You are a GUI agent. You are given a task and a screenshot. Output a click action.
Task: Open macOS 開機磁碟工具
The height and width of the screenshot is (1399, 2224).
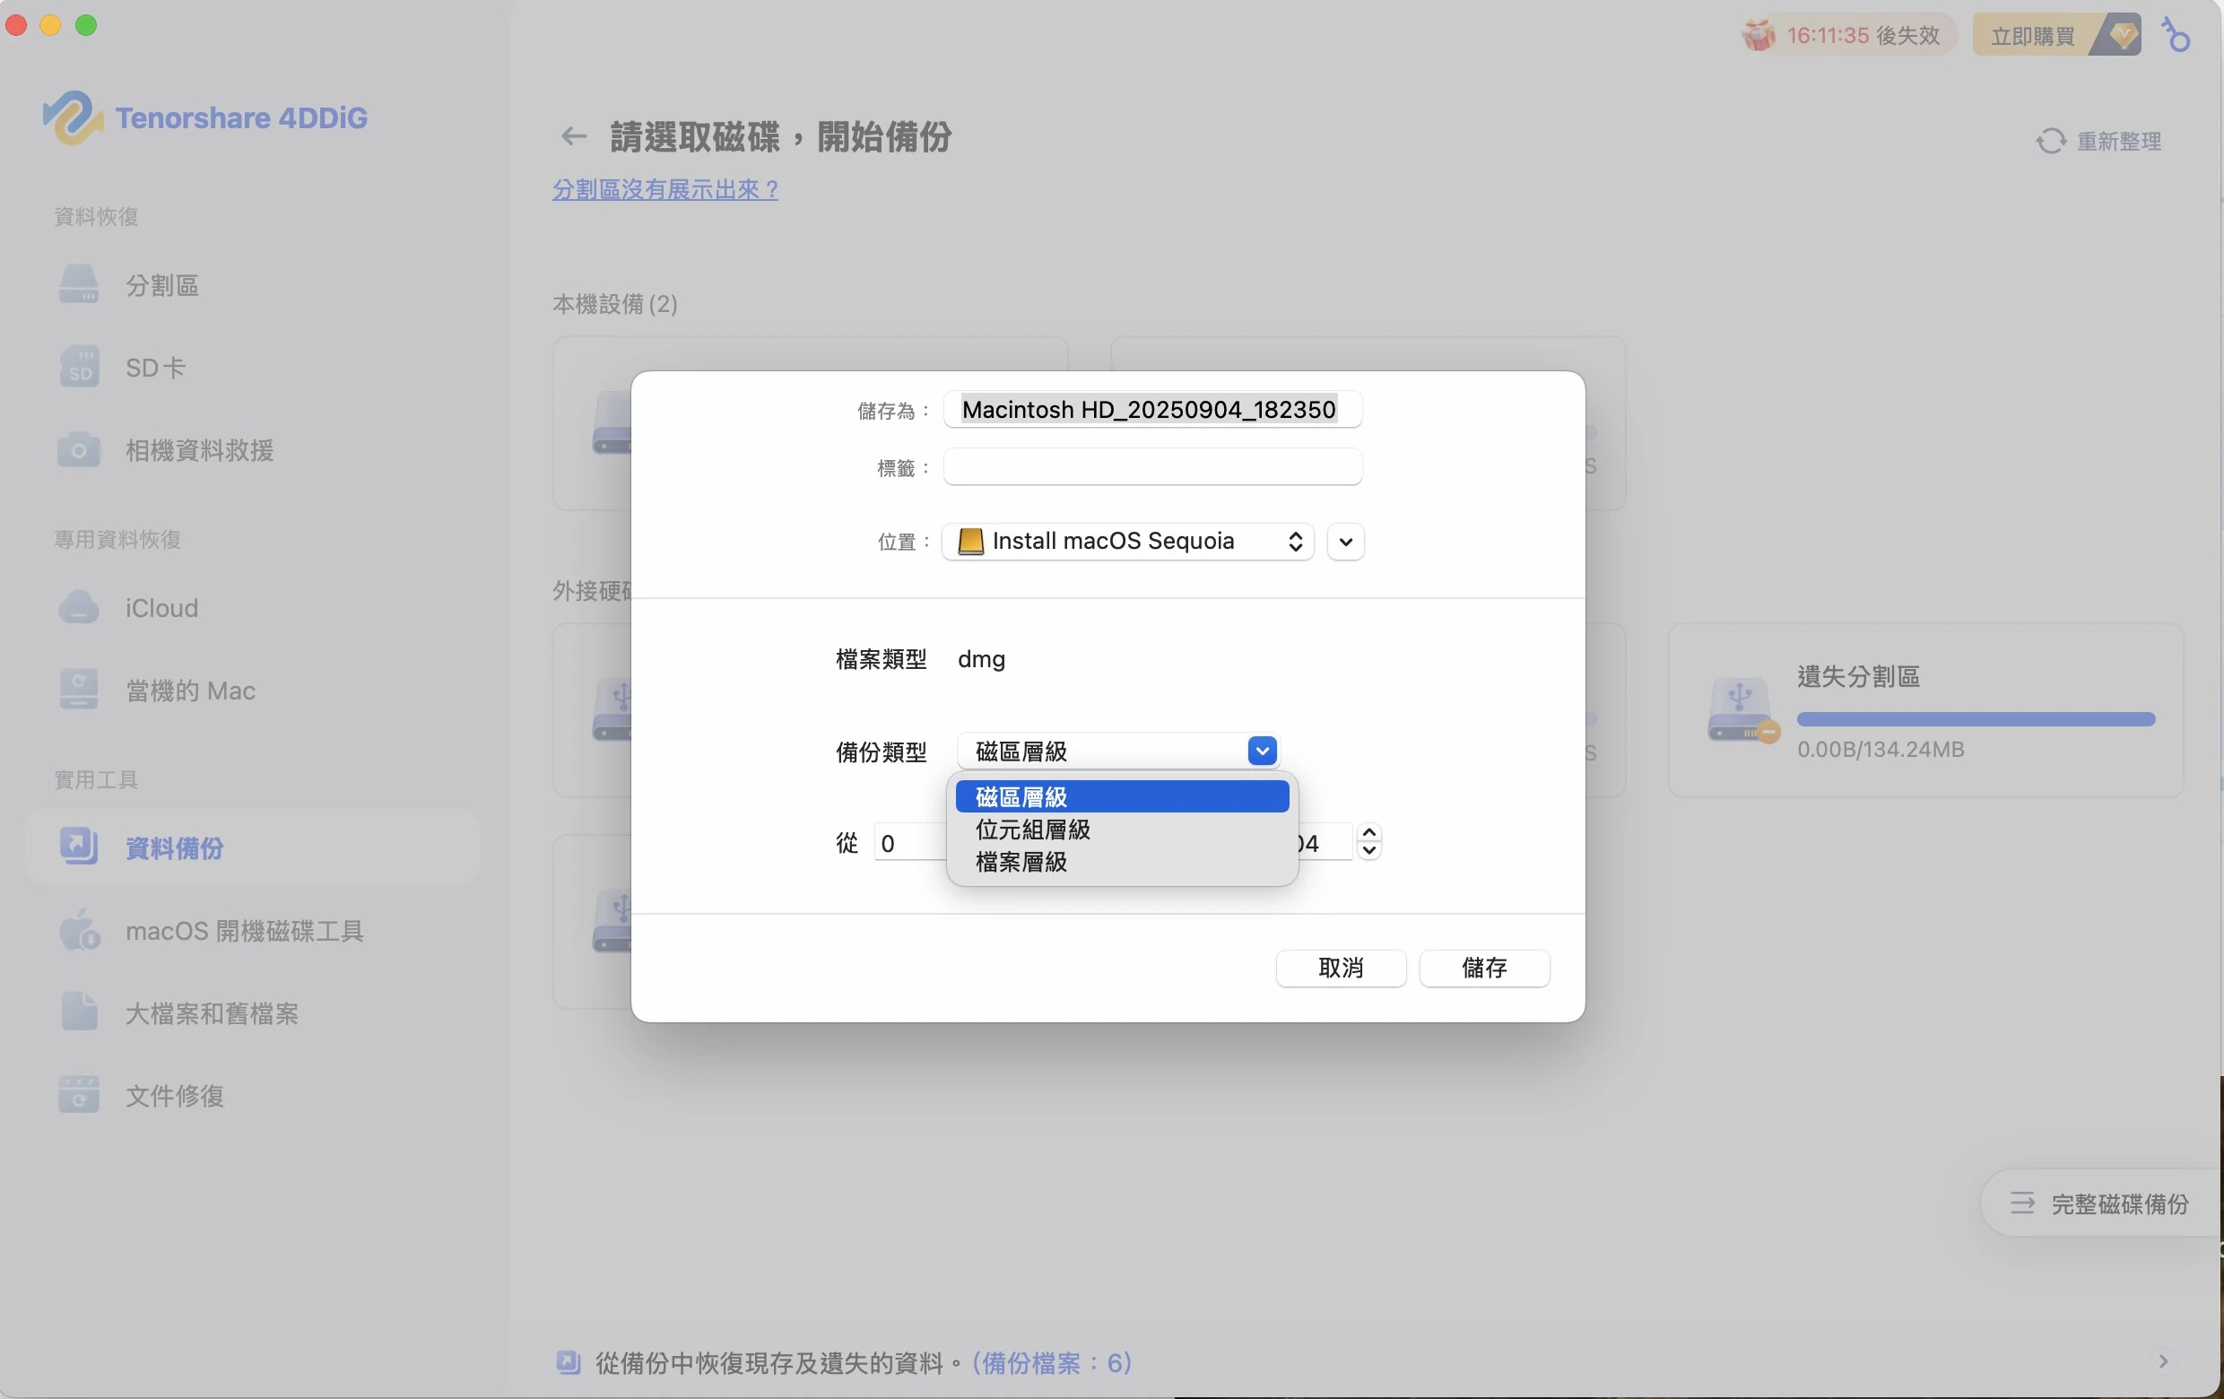click(x=245, y=932)
